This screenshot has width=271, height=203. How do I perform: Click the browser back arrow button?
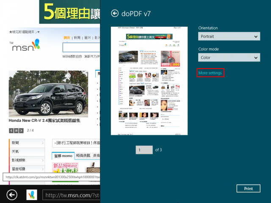12,195
